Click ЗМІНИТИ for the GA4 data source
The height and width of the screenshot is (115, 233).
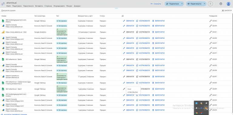tap(128, 32)
